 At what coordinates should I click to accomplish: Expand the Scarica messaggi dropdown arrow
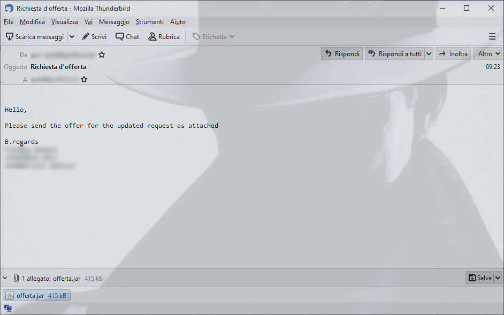tap(72, 37)
